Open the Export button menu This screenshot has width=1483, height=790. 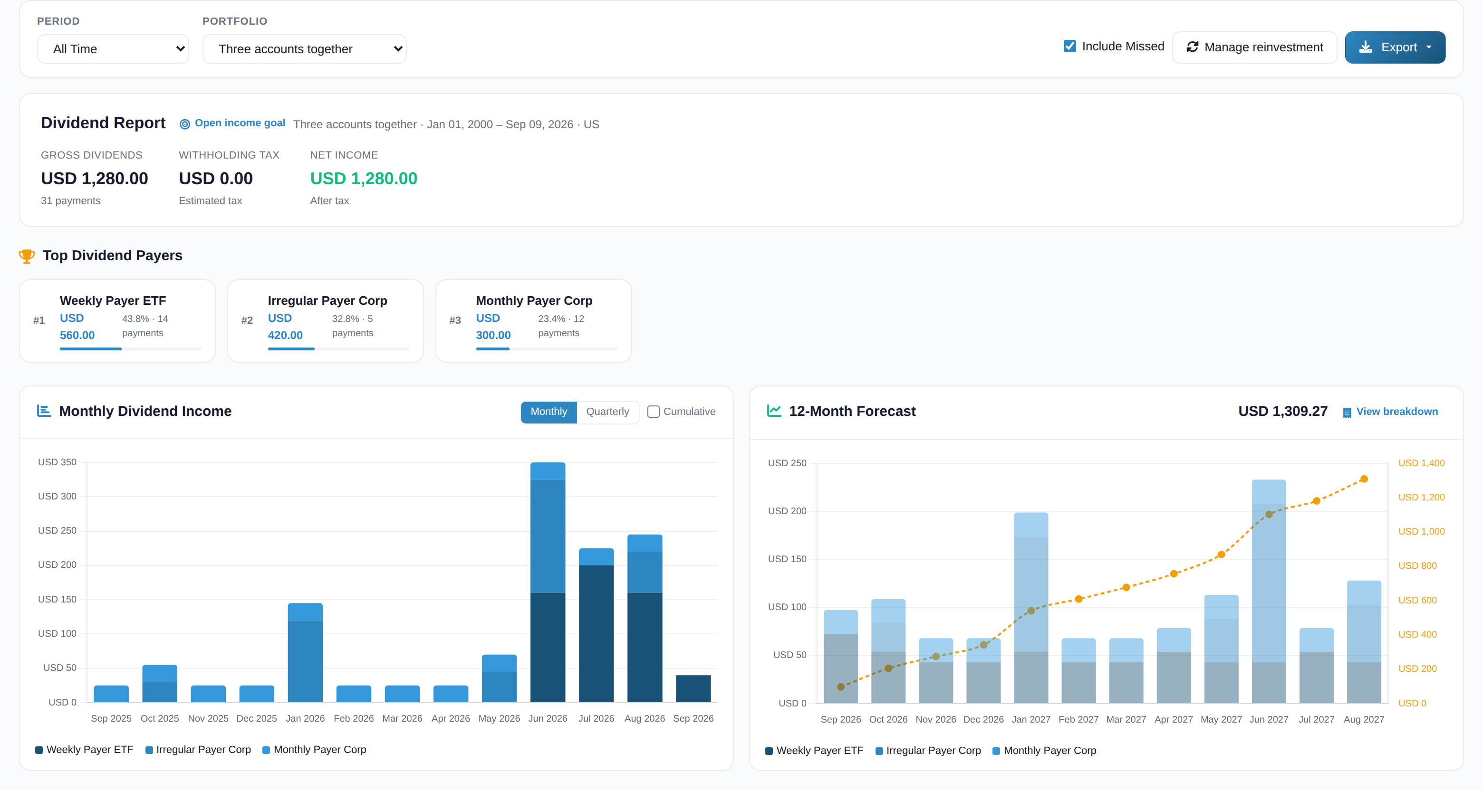point(1395,47)
